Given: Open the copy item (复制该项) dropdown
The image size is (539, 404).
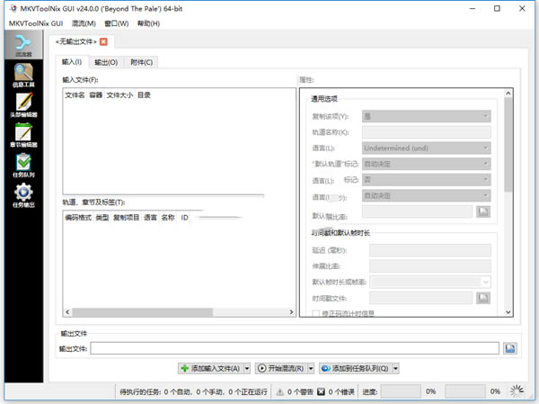Looking at the screenshot, I should [426, 115].
